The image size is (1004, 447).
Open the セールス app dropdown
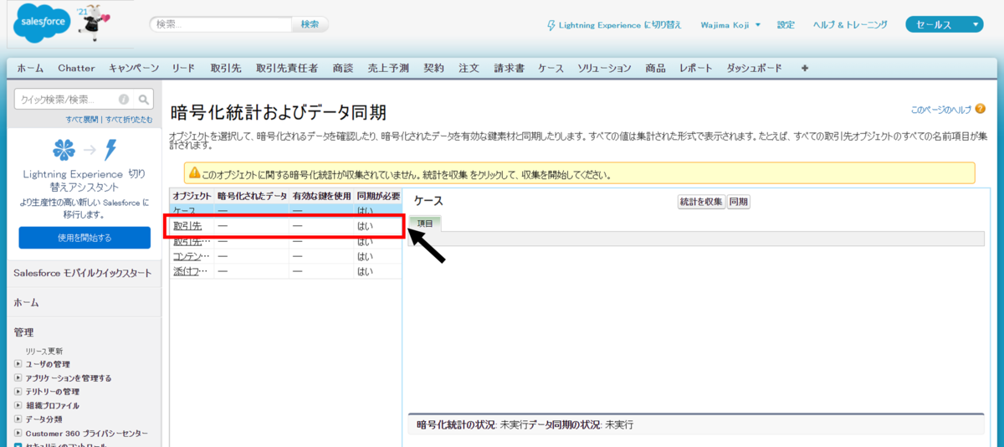(x=944, y=25)
